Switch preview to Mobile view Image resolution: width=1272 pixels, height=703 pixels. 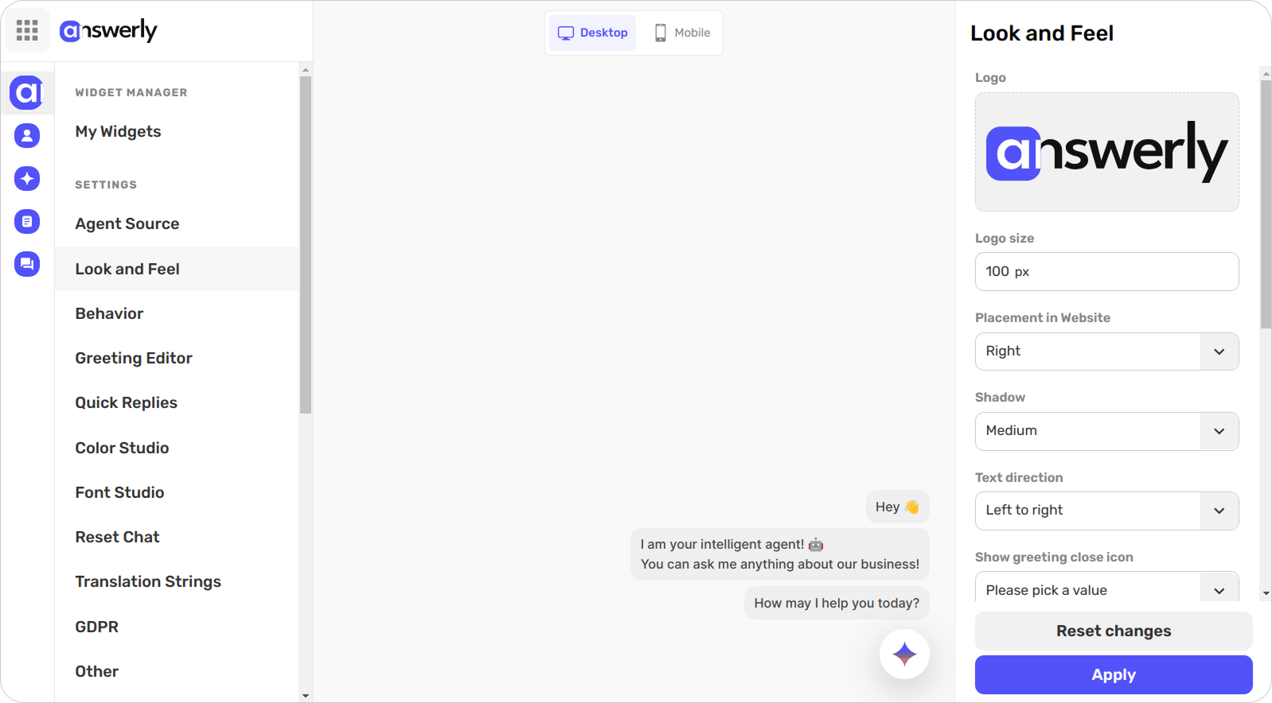pos(682,33)
